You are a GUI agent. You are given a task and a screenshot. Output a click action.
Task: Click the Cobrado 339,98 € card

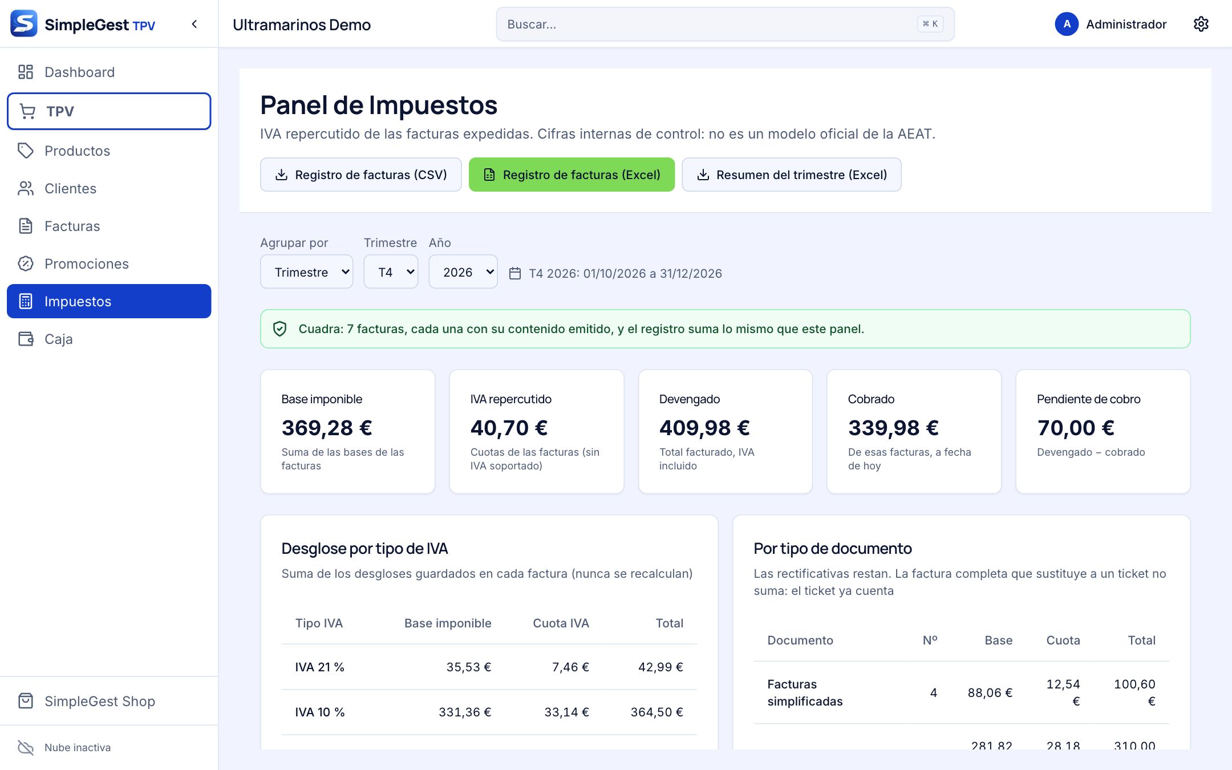914,431
